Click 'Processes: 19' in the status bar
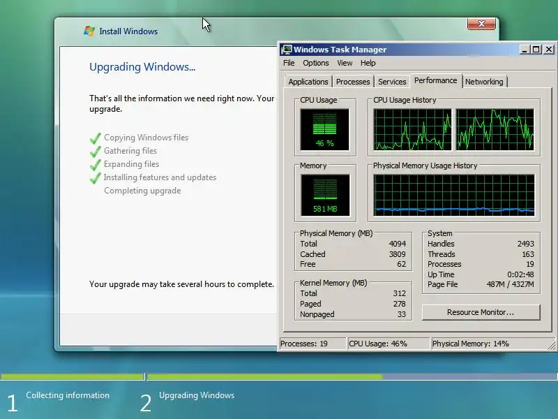This screenshot has width=558, height=419. [304, 344]
